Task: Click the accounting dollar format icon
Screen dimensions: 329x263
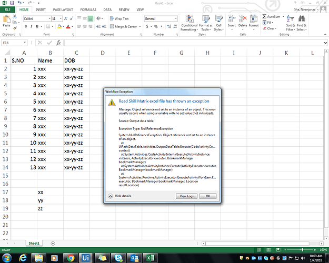Action: [147, 26]
